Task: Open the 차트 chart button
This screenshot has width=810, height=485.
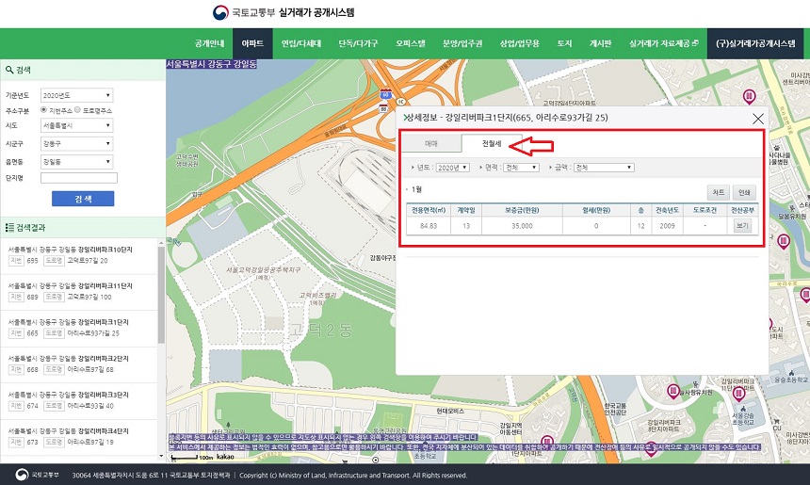Action: 718,193
